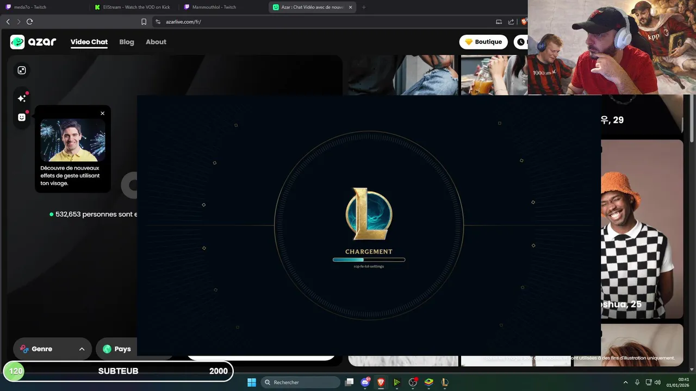Open Brave browser from the taskbar
The width and height of the screenshot is (696, 391).
coord(381,382)
